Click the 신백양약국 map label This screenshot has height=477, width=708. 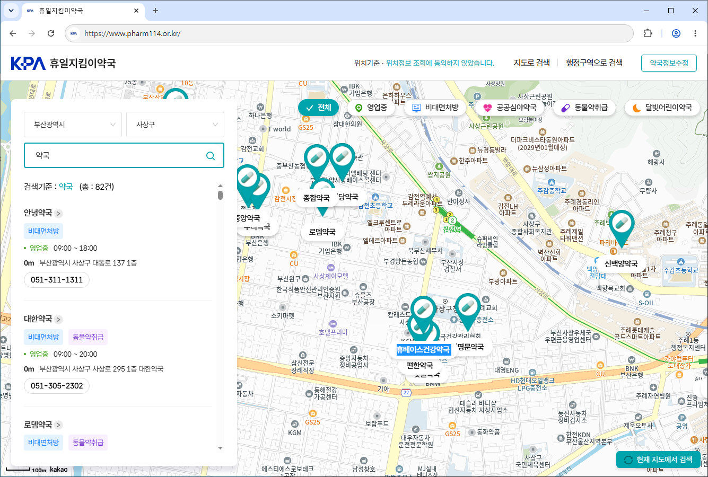(x=621, y=263)
